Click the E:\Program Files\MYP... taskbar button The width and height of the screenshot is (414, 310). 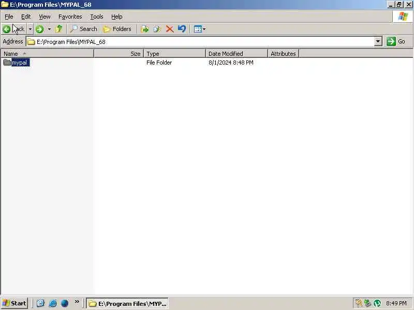click(127, 303)
